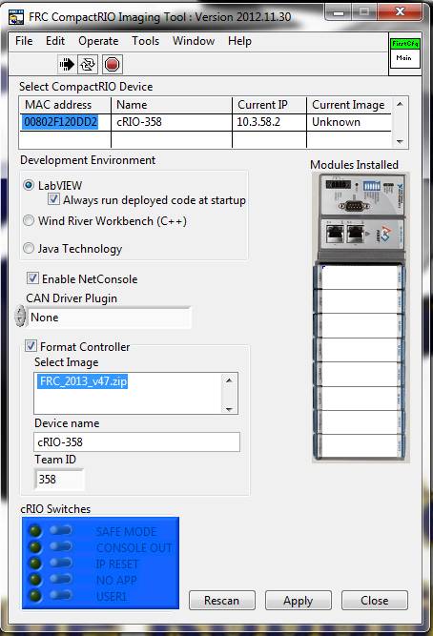The image size is (433, 636).
Task: Open the Edit menu
Action: click(55, 41)
